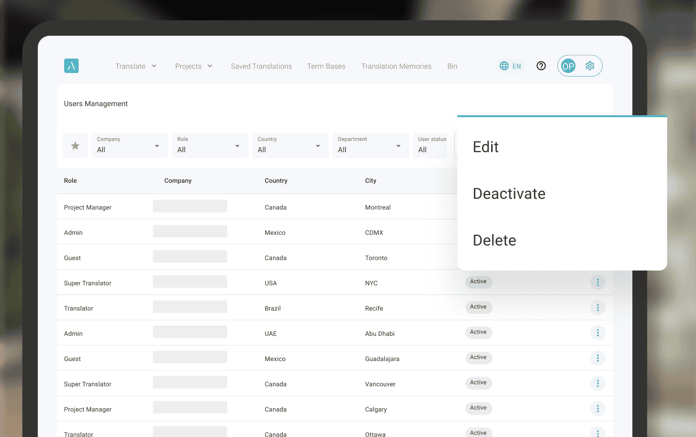The image size is (696, 437).
Task: Open row actions for the Vancouver user
Action: (598, 383)
